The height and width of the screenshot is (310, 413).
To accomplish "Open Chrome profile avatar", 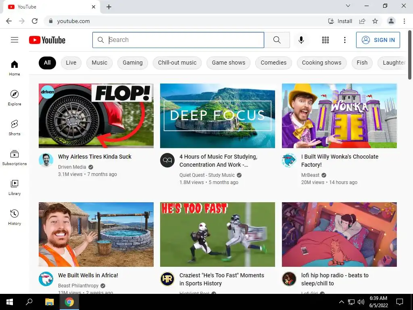I will point(391,21).
